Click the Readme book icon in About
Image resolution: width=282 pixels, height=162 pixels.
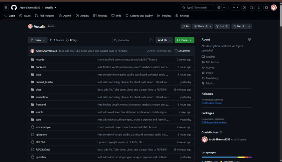point(203,57)
